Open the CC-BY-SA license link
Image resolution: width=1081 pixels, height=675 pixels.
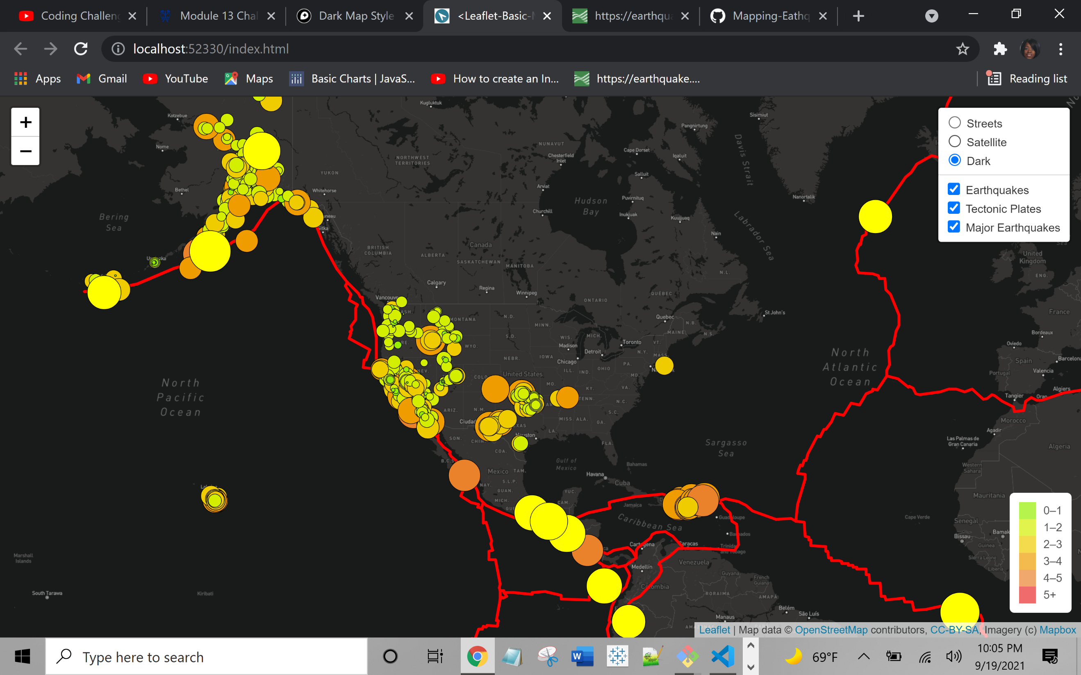point(955,630)
